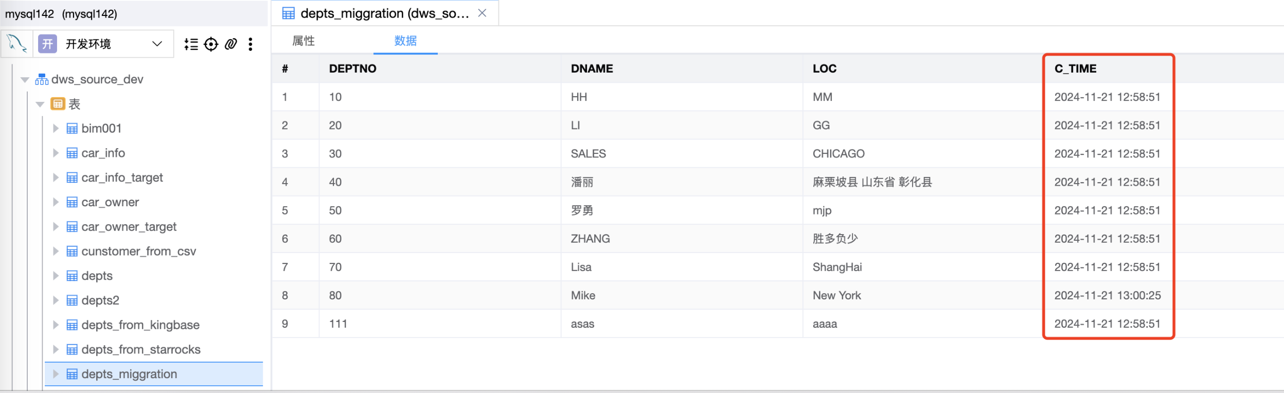Screen dimensions: 1284x393
Task: Expand the depts_from_kingbase table node
Action: click(x=56, y=325)
